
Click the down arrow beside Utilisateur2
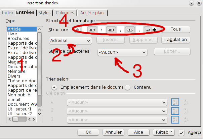tap(39, 114)
